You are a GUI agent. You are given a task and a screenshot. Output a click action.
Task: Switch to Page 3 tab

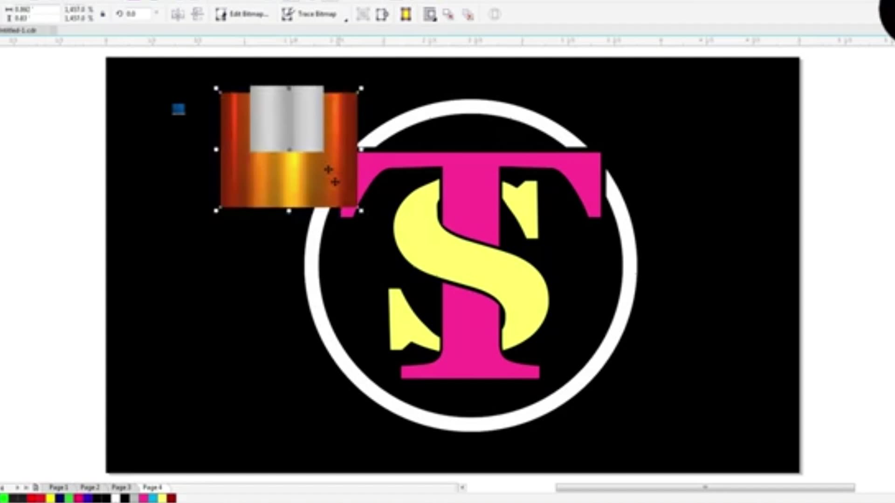121,487
